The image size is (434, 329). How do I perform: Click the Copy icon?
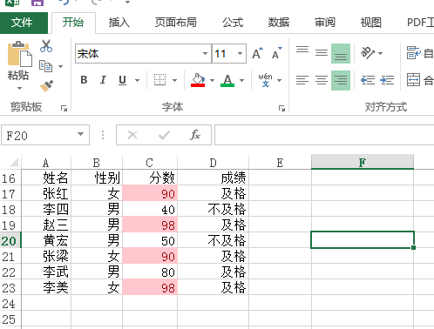[x=46, y=66]
